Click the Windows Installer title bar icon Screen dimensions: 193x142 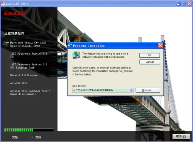(70, 45)
